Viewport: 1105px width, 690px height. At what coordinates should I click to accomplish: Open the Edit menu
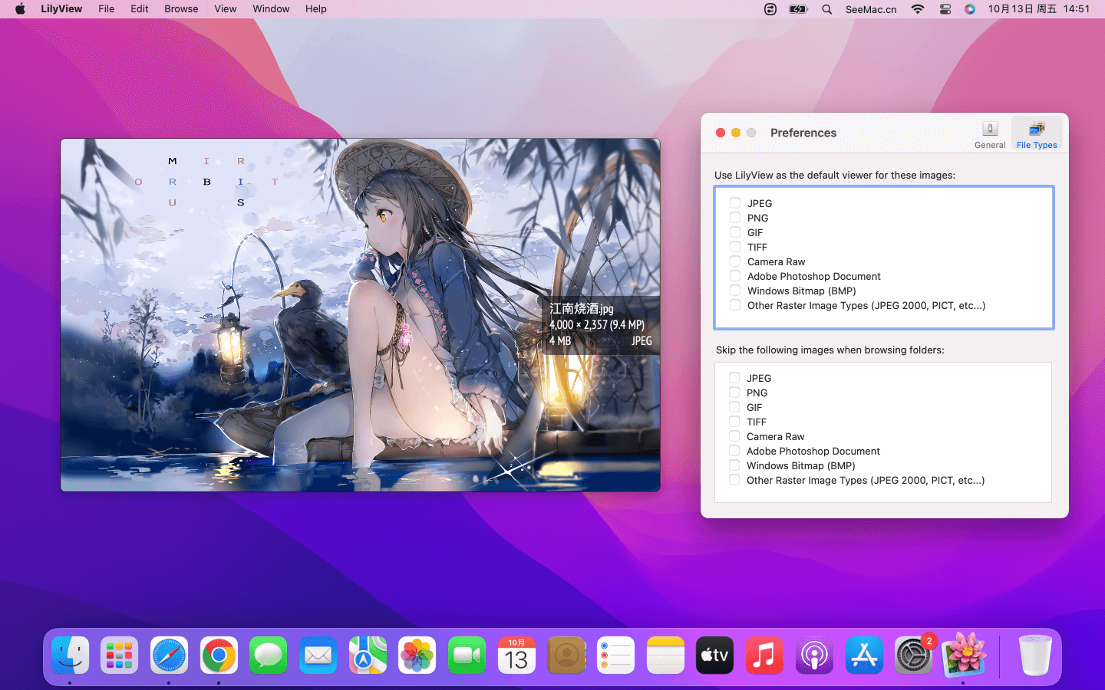click(140, 9)
